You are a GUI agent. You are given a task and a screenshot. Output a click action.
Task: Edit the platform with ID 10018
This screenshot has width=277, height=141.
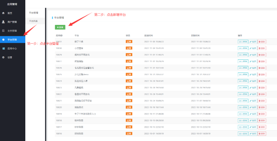[x=253, y=120]
